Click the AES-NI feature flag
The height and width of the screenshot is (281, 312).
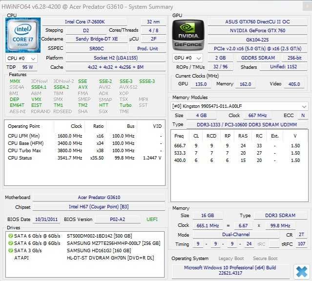18,111
